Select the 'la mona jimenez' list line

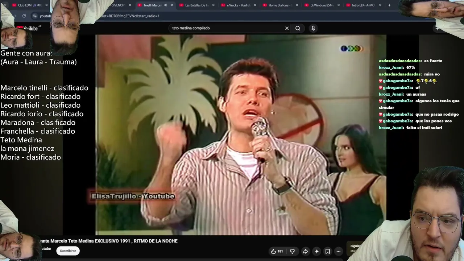27,149
